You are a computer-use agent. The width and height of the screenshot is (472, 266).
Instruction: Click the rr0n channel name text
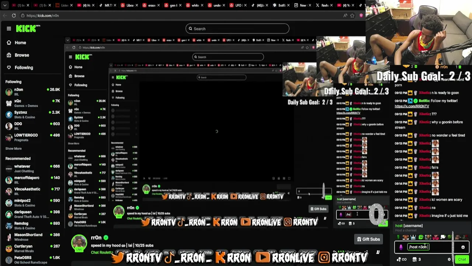pyautogui.click(x=97, y=238)
